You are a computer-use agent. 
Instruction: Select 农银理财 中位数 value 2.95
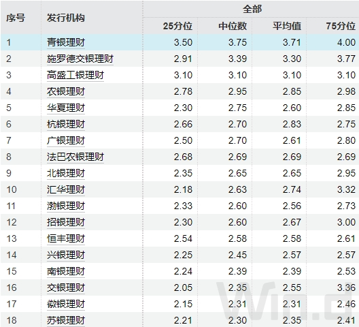click(238, 91)
